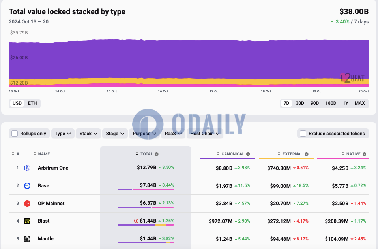Click the Base logo icon
Viewport: 378px width, 249px height.
(x=27, y=186)
